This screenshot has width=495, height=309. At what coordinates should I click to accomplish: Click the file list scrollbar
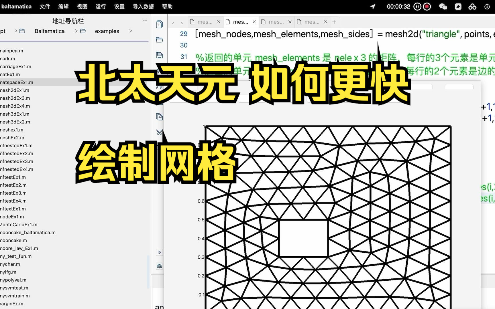(148, 272)
